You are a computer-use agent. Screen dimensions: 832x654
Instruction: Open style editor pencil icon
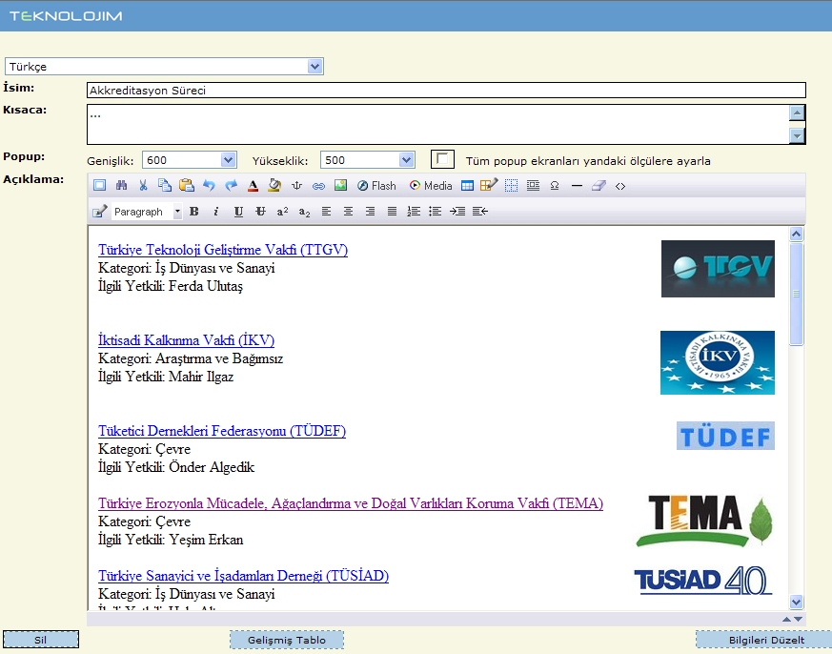pyautogui.click(x=100, y=212)
